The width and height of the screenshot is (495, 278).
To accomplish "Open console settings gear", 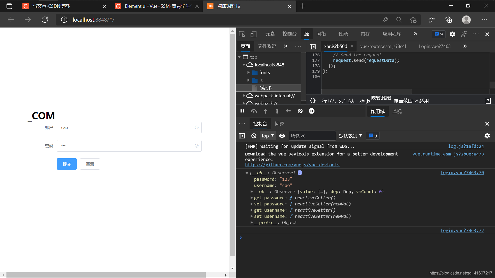I will click(487, 136).
